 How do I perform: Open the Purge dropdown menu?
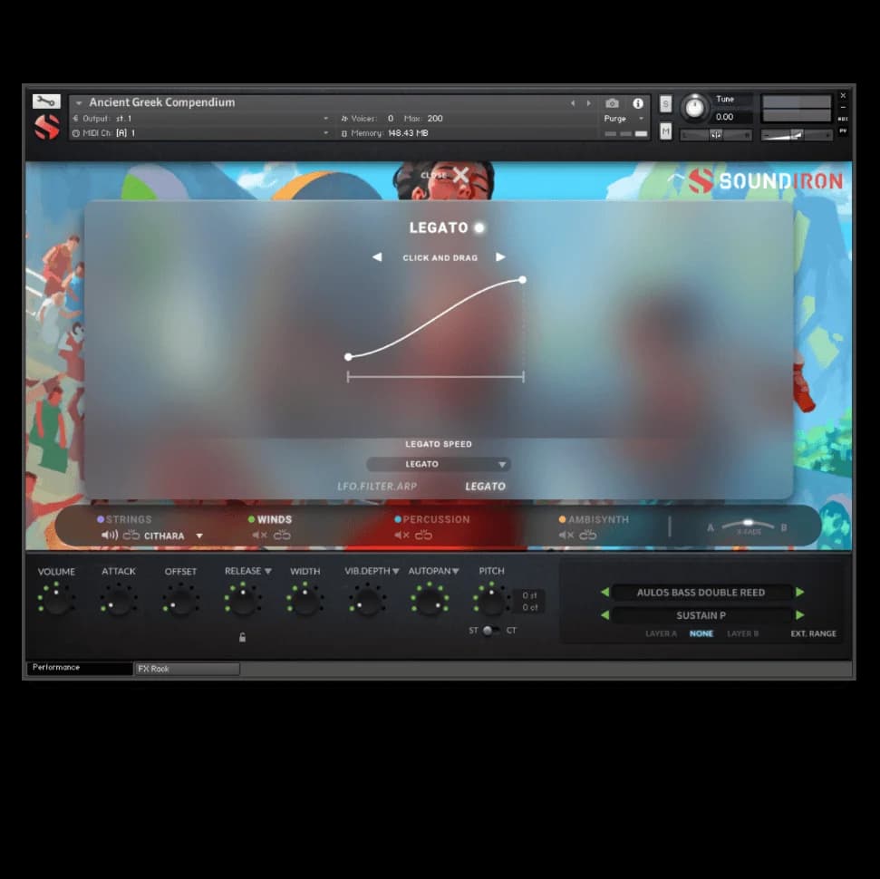pyautogui.click(x=624, y=119)
